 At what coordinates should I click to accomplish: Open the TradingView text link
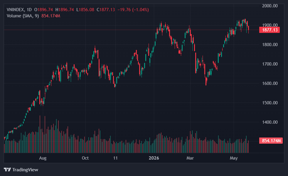pos(25,170)
